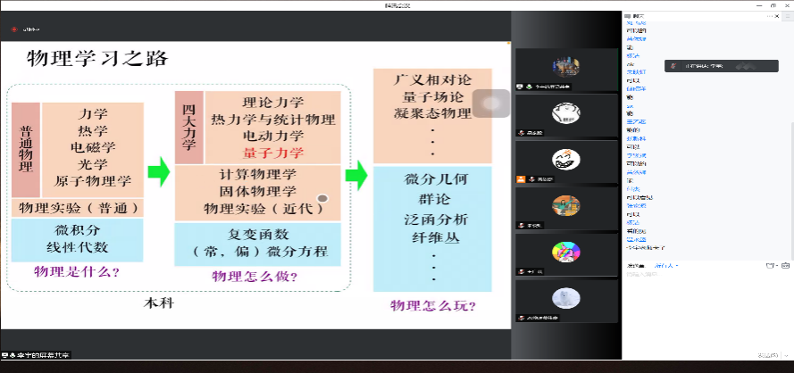Click the screen-share icon on first participant
The image size is (794, 373).
tap(520, 87)
